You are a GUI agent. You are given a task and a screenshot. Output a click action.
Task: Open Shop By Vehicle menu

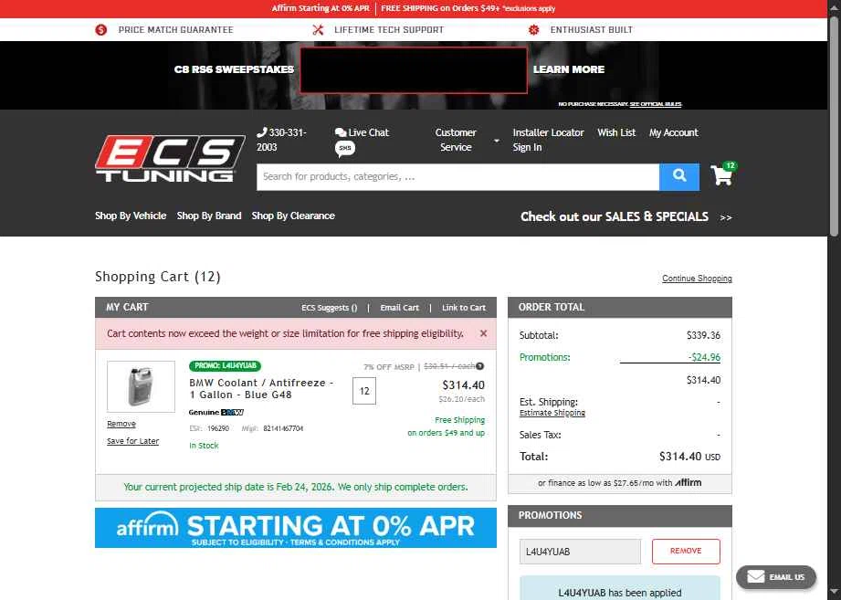pyautogui.click(x=131, y=216)
